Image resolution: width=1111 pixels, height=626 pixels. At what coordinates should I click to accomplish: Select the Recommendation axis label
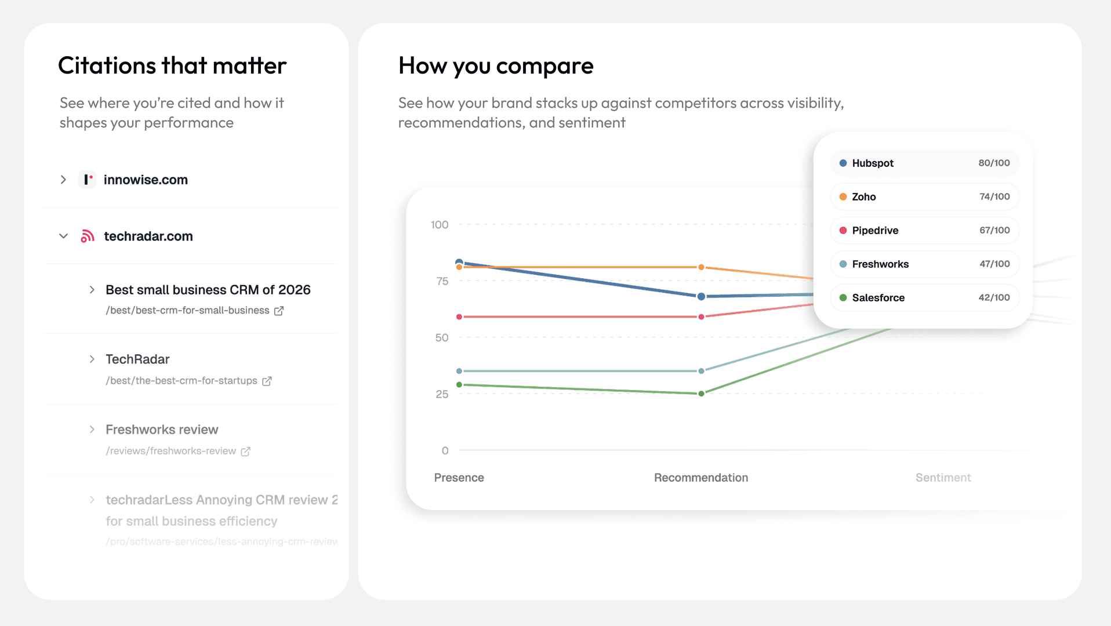pos(701,478)
